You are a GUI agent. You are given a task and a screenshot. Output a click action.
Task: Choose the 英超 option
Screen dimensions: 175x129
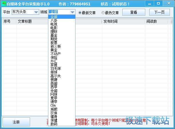click(62, 83)
